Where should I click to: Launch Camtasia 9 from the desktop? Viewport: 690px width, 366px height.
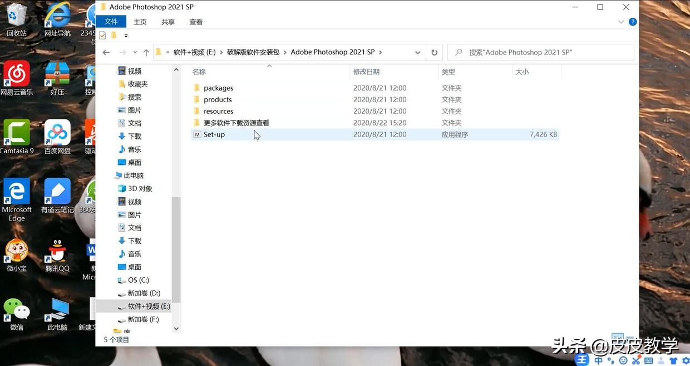(x=17, y=137)
